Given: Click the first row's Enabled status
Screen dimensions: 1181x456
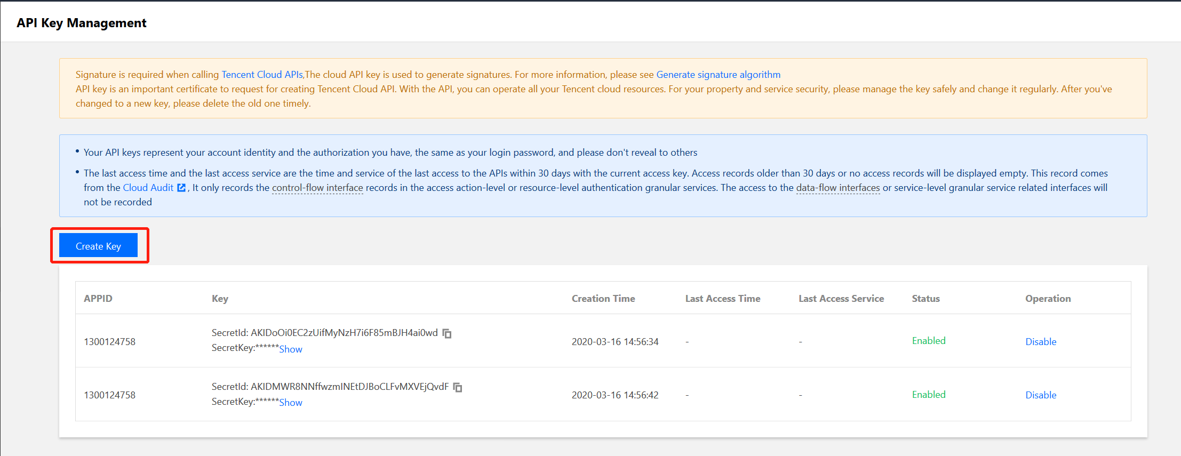Looking at the screenshot, I should pos(929,341).
